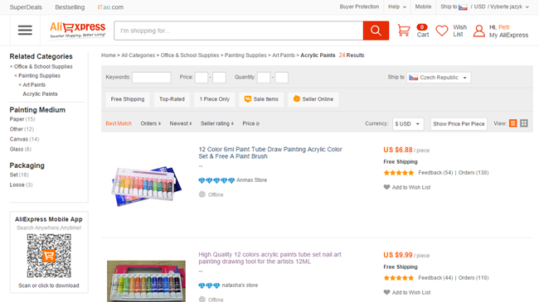
Task: Toggle the Free Shipping filter
Action: [x=128, y=99]
